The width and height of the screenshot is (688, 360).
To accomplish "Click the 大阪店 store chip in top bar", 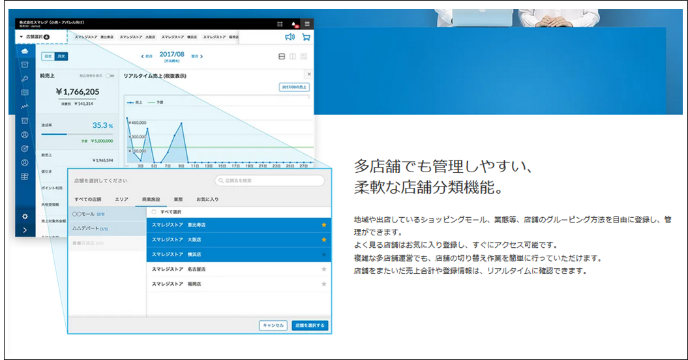I will point(138,37).
